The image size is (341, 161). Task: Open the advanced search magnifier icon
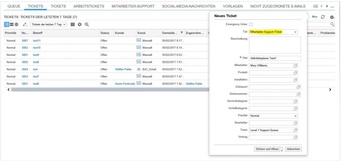(87, 25)
